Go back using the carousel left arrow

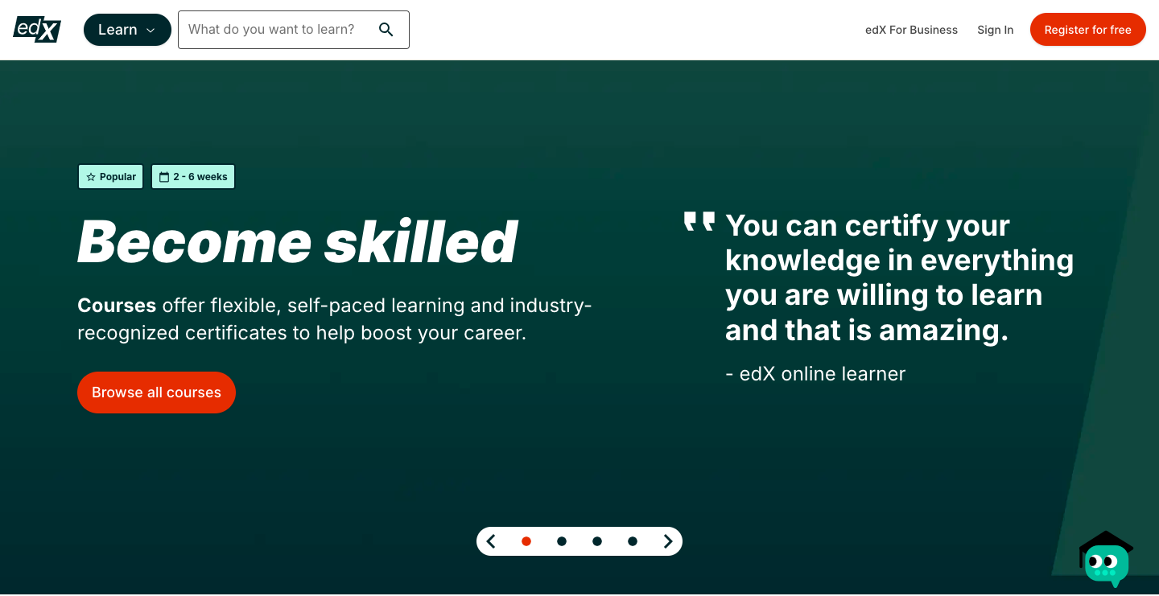(491, 541)
